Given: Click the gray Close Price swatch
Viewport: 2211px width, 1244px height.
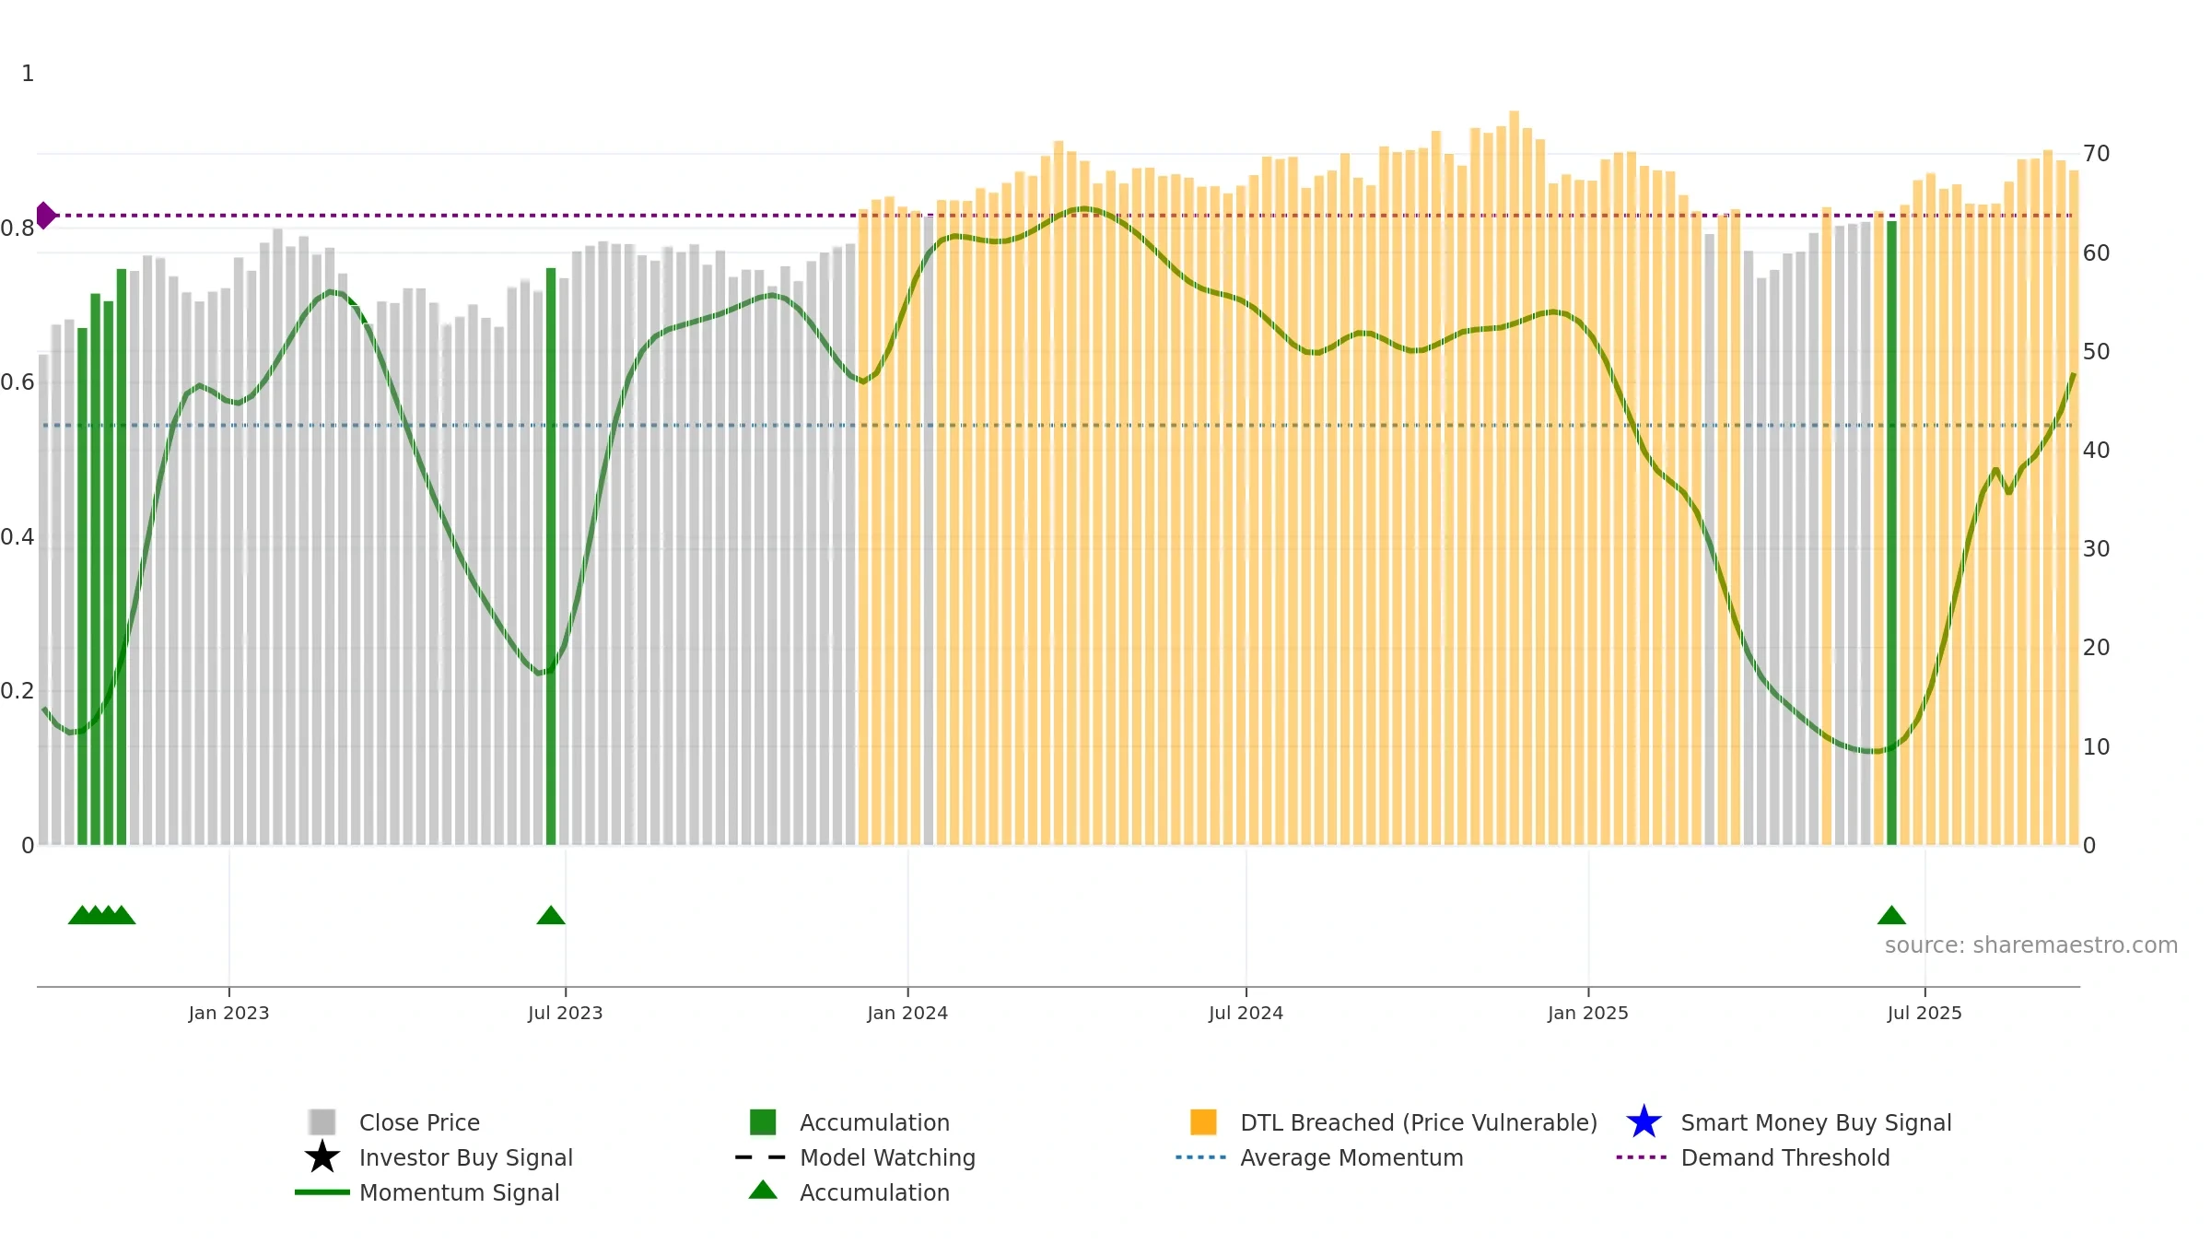Looking at the screenshot, I should [322, 1122].
